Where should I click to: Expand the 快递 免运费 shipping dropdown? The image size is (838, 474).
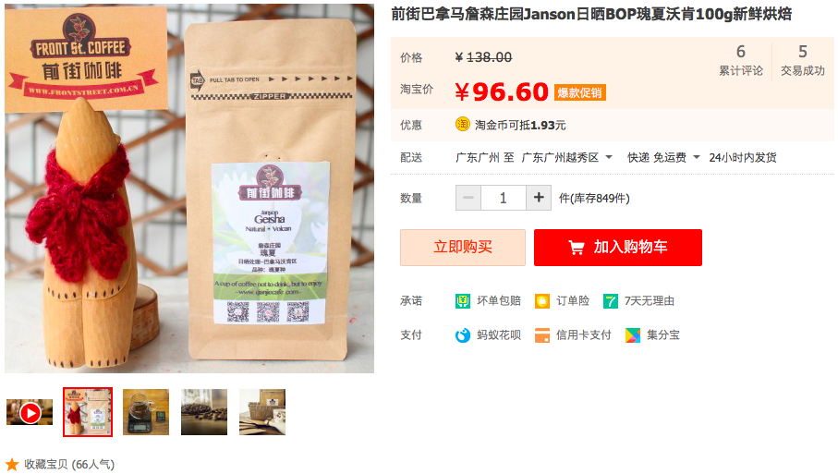tap(663, 158)
